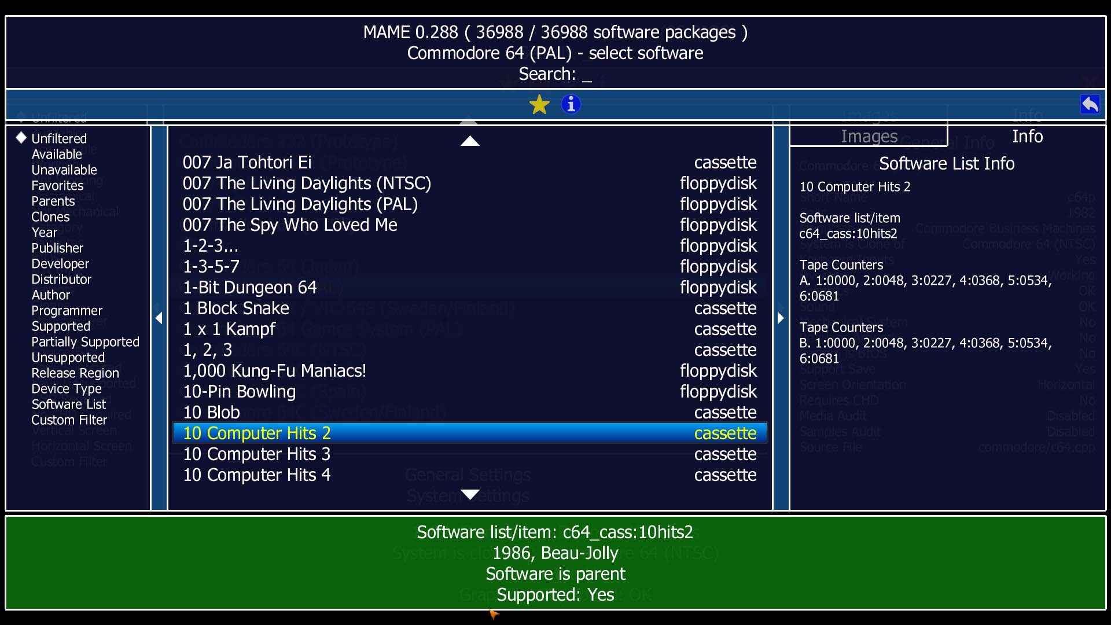Click the blue info icon in toolbar
Viewport: 1111px width, 625px height.
point(571,104)
